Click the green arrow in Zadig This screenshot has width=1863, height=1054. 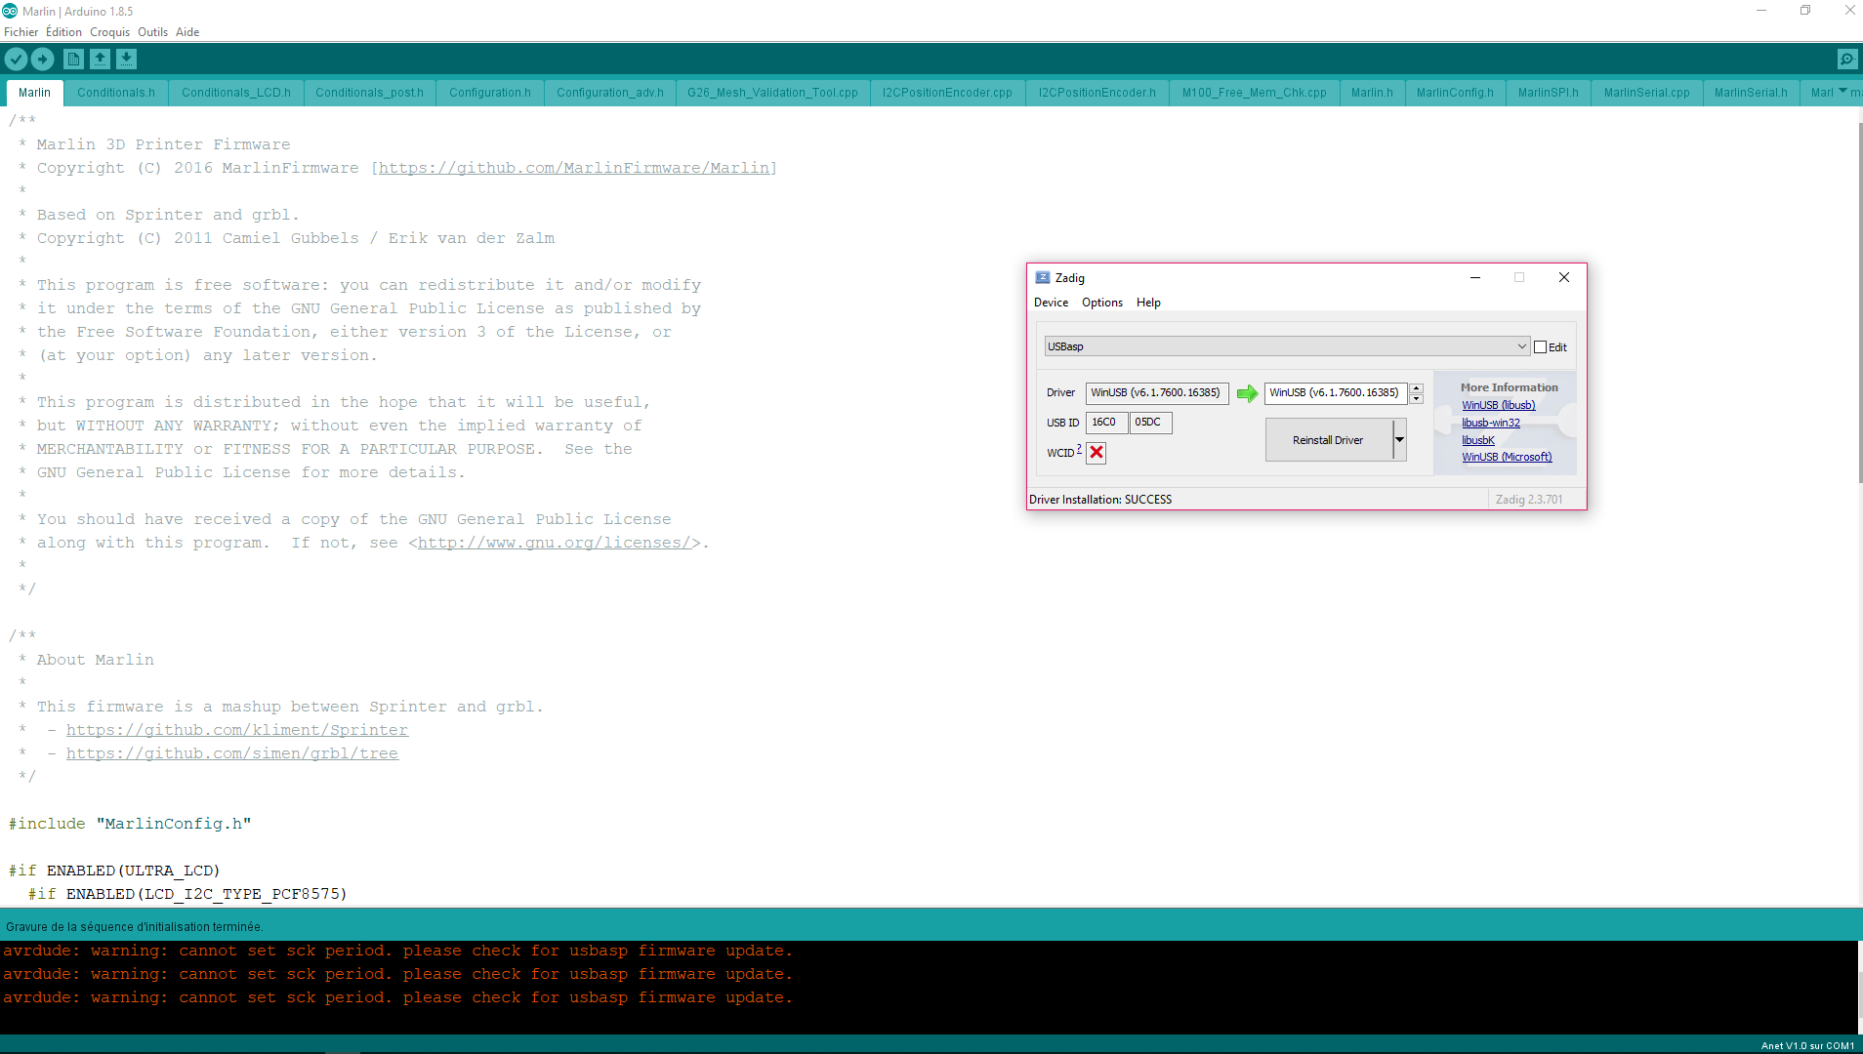(1247, 393)
